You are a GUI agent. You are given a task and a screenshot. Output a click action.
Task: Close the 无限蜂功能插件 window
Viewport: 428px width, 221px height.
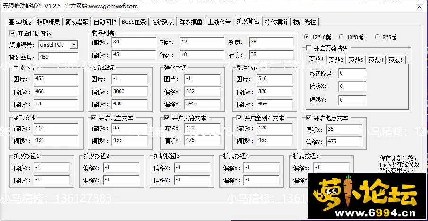tap(419, 6)
